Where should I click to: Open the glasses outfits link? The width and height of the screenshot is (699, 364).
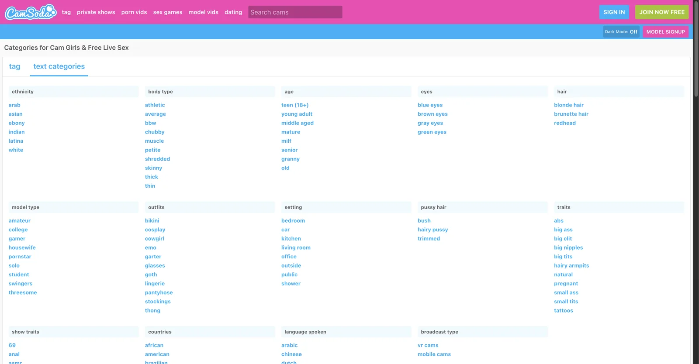coord(155,265)
